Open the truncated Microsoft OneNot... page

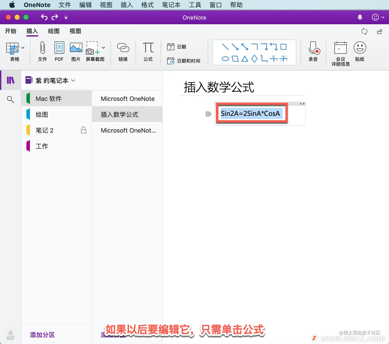point(127,130)
